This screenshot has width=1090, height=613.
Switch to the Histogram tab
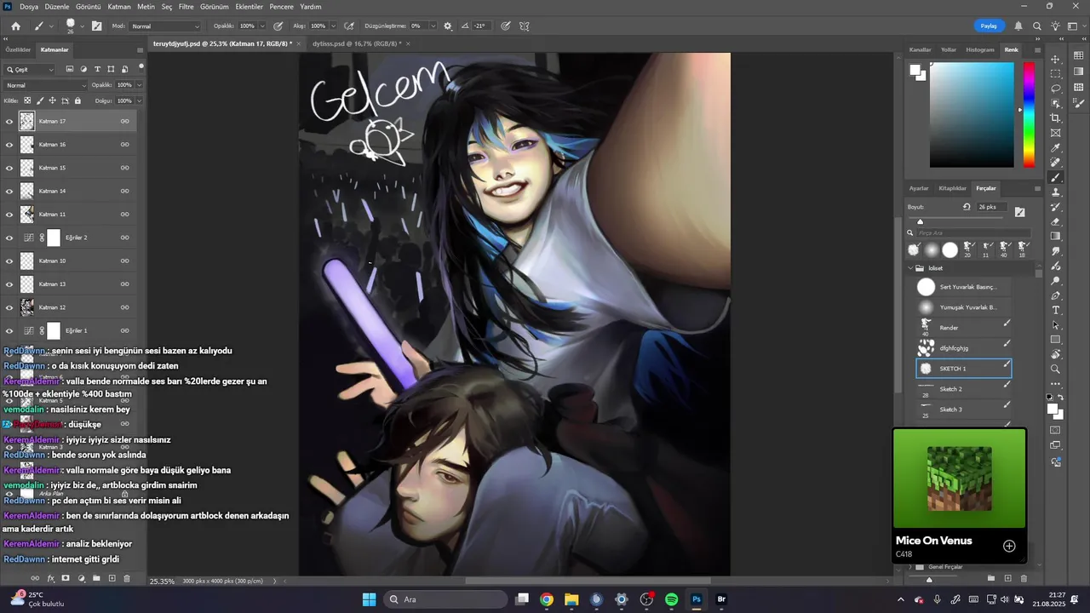[x=980, y=49]
